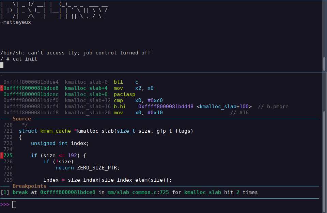The image size is (327, 213).
Task: Click the GDB prompt input cursor box
Action: tap(14, 204)
